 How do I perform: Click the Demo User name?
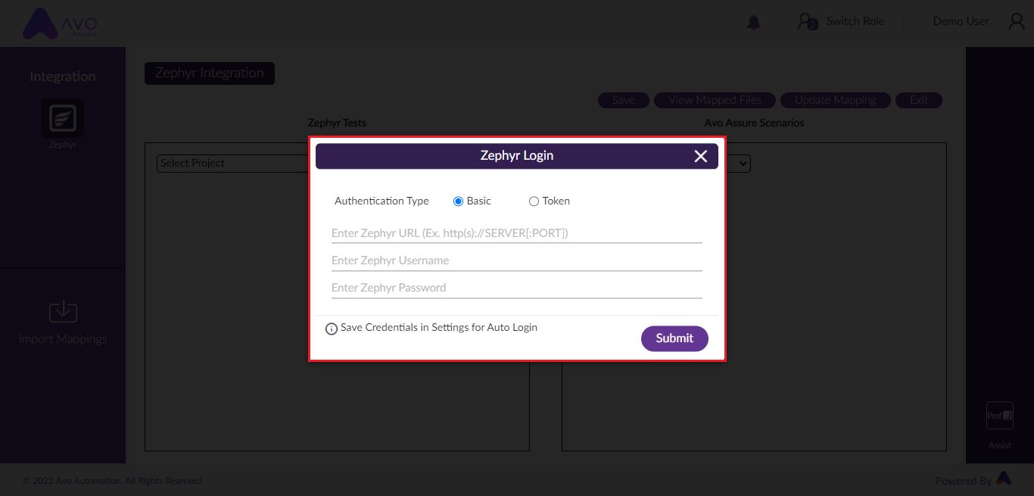point(961,21)
